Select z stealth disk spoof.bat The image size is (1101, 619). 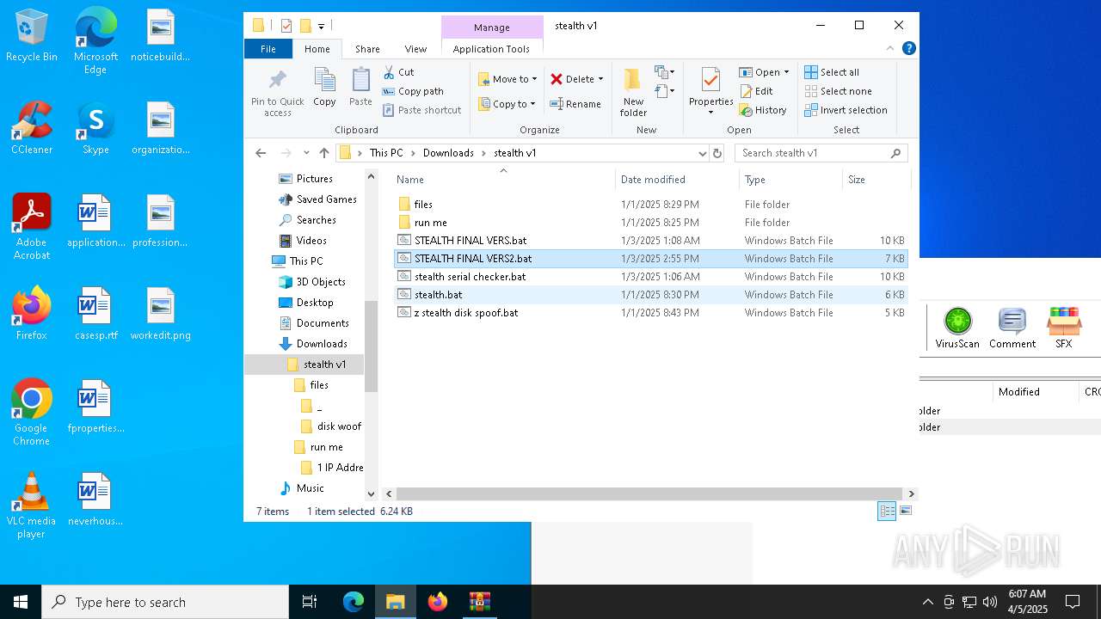(x=651, y=313)
